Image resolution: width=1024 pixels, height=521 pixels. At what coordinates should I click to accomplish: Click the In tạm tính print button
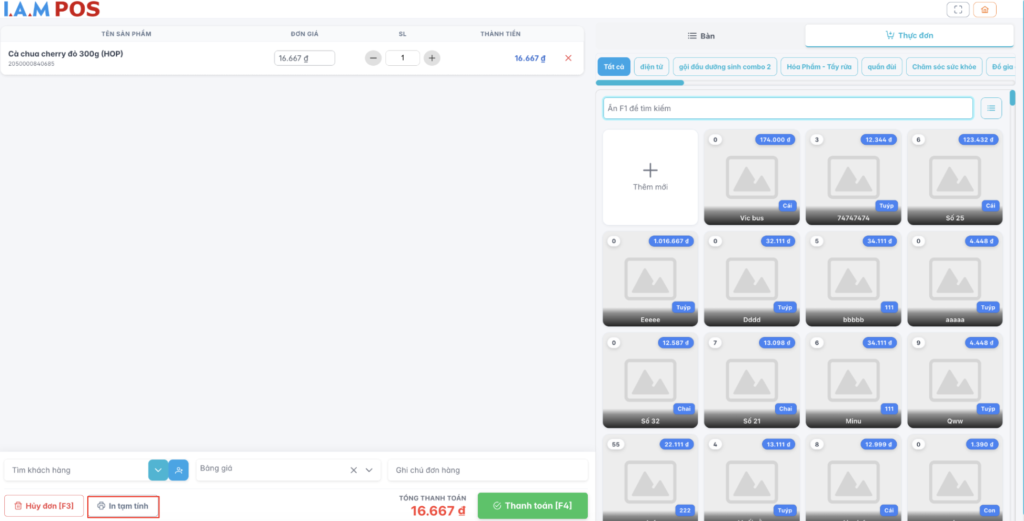coord(123,506)
